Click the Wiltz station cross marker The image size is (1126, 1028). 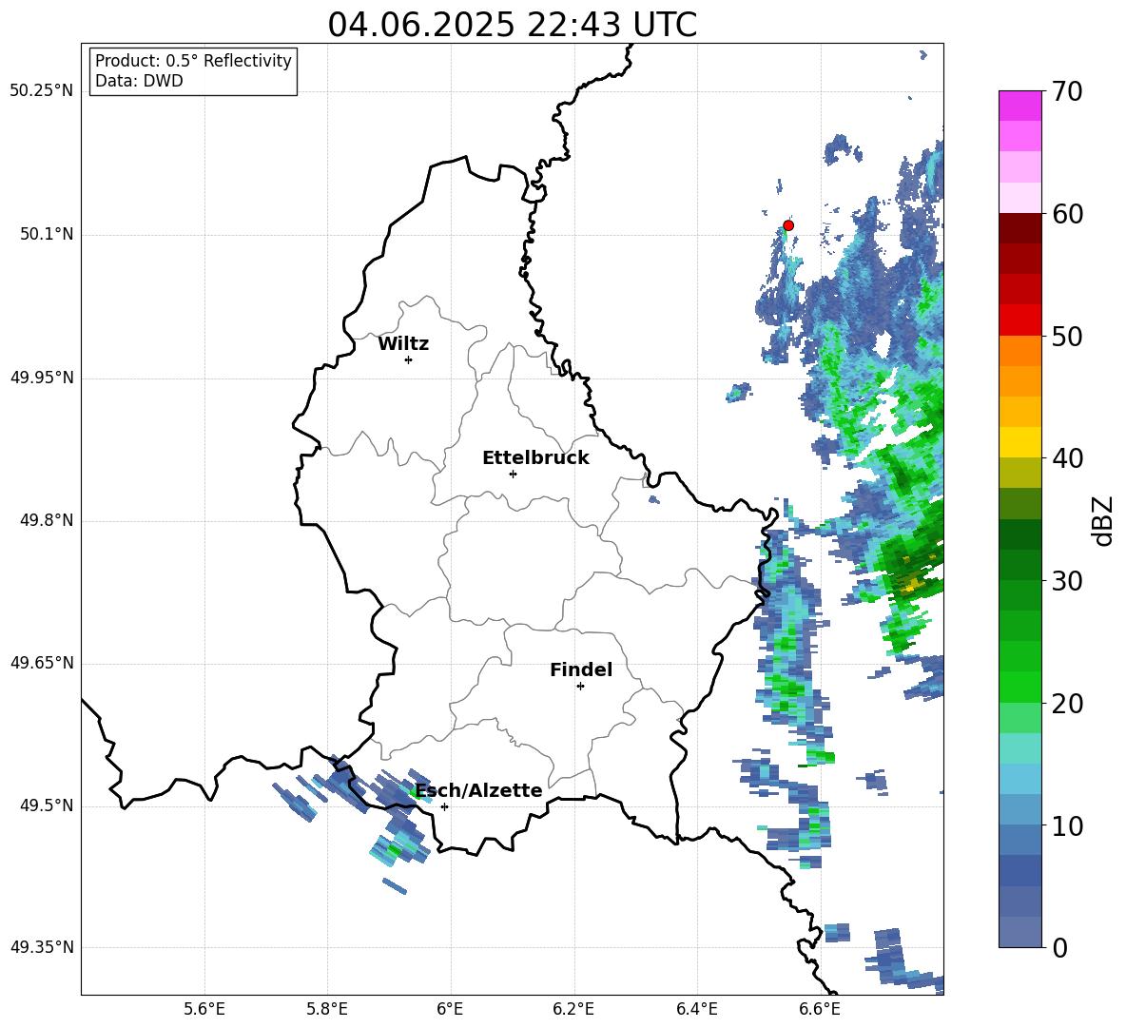tap(408, 359)
